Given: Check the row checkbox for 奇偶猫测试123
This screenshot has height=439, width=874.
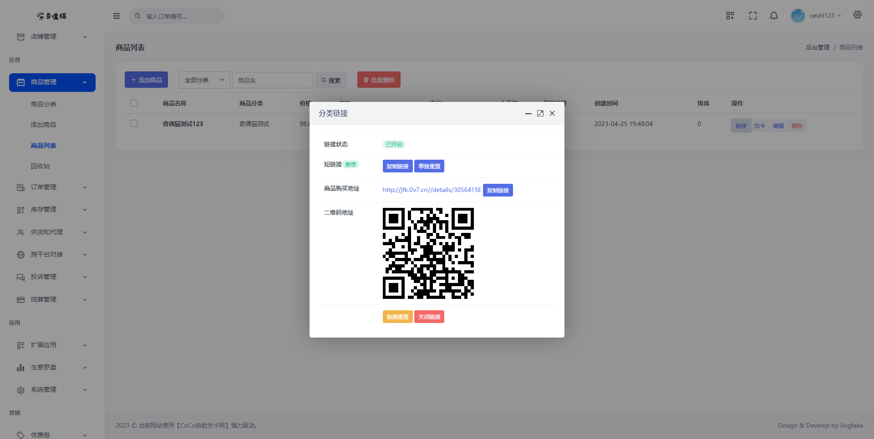Looking at the screenshot, I should click(x=134, y=123).
